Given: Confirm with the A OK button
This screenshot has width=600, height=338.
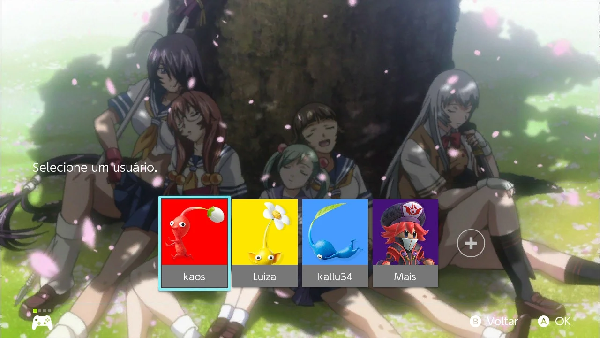Looking at the screenshot, I should 555,321.
